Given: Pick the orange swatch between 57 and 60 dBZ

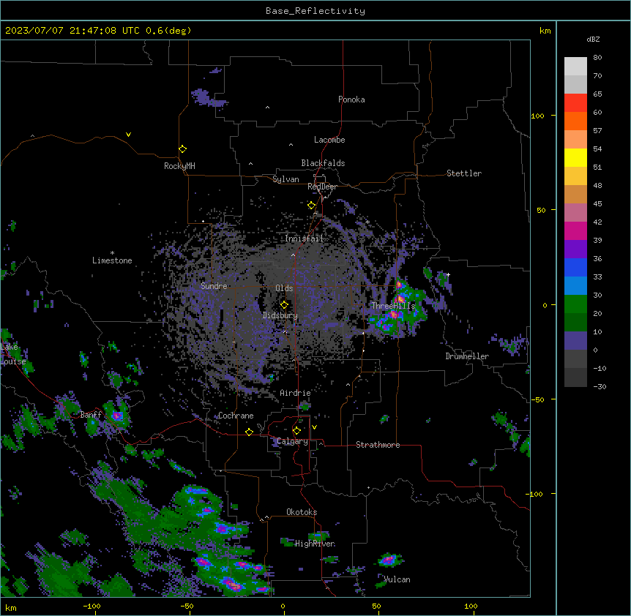Looking at the screenshot, I should tap(575, 121).
